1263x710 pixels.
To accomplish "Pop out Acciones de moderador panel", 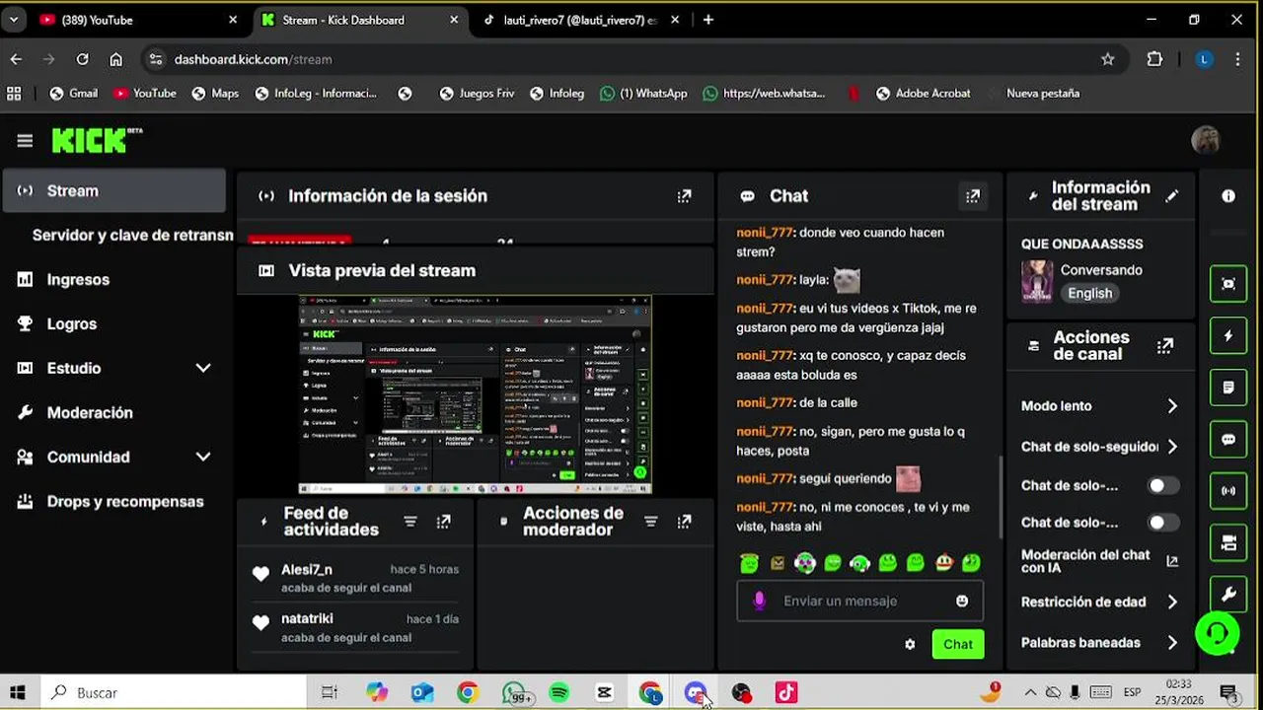I will tap(684, 522).
